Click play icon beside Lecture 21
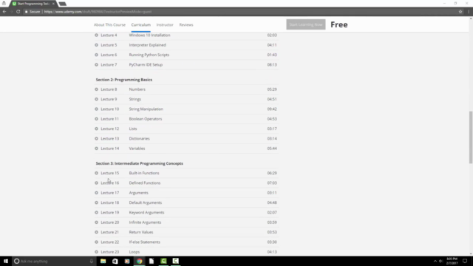Viewport: 473px width, 266px height. pos(96,232)
